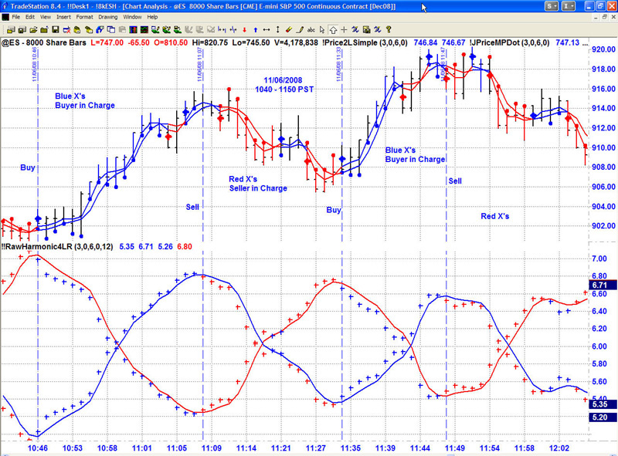This screenshot has width=618, height=456.
Task: Open the Format menu
Action: (84, 17)
